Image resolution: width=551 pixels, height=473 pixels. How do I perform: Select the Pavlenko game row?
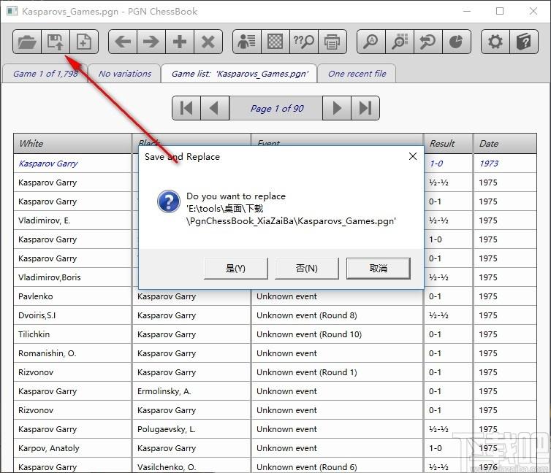pos(275,296)
